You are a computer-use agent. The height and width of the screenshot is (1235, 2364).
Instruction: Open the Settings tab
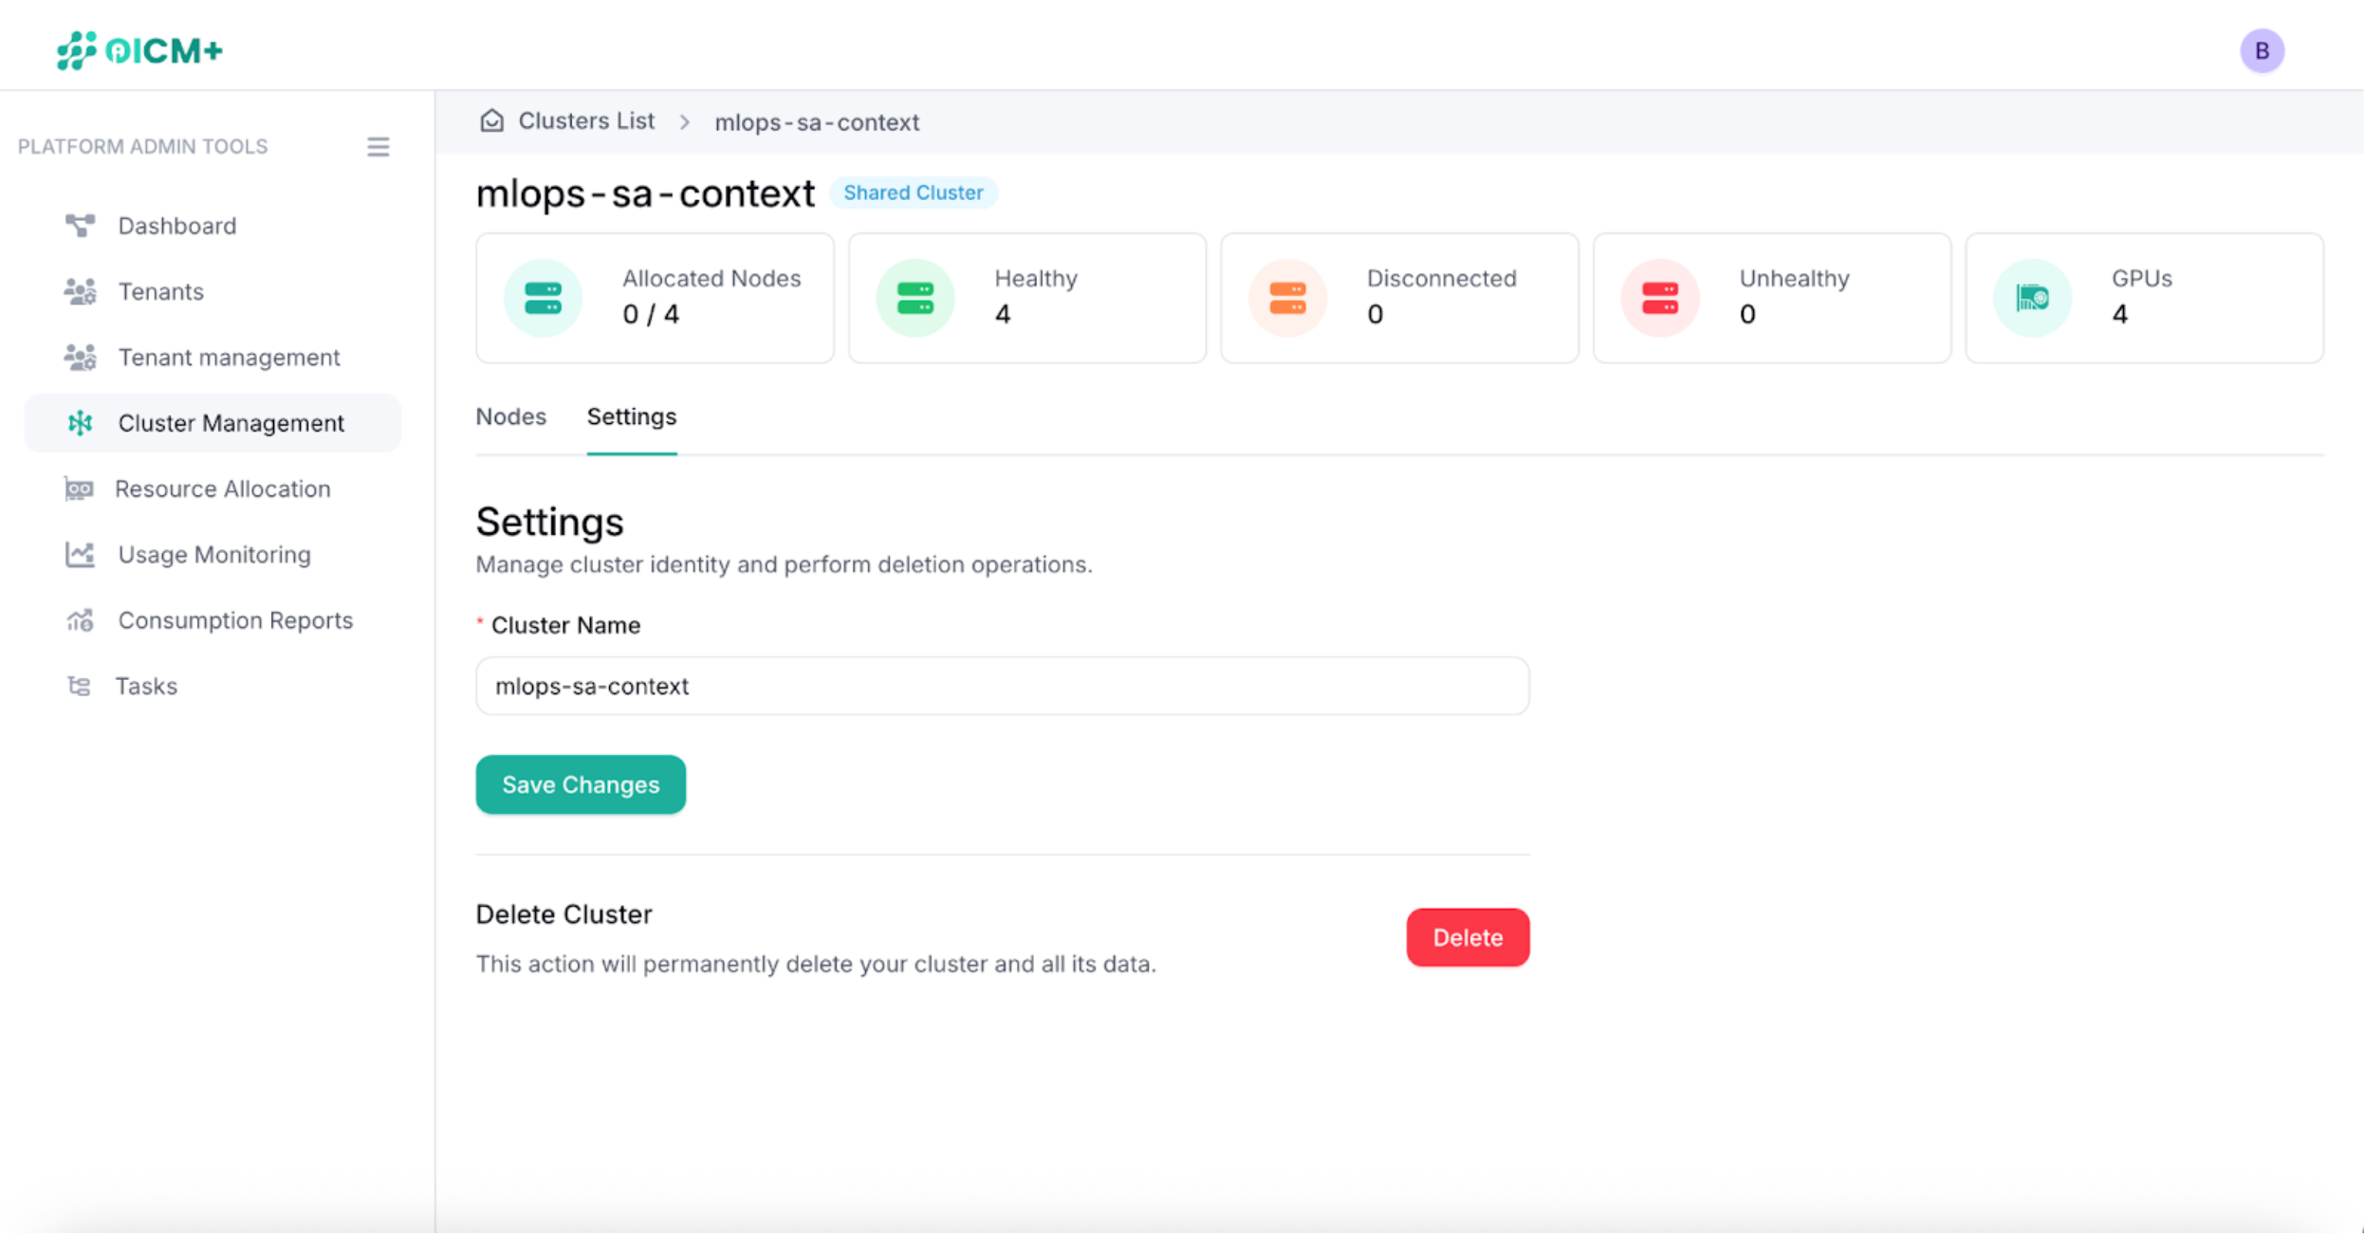(x=631, y=416)
